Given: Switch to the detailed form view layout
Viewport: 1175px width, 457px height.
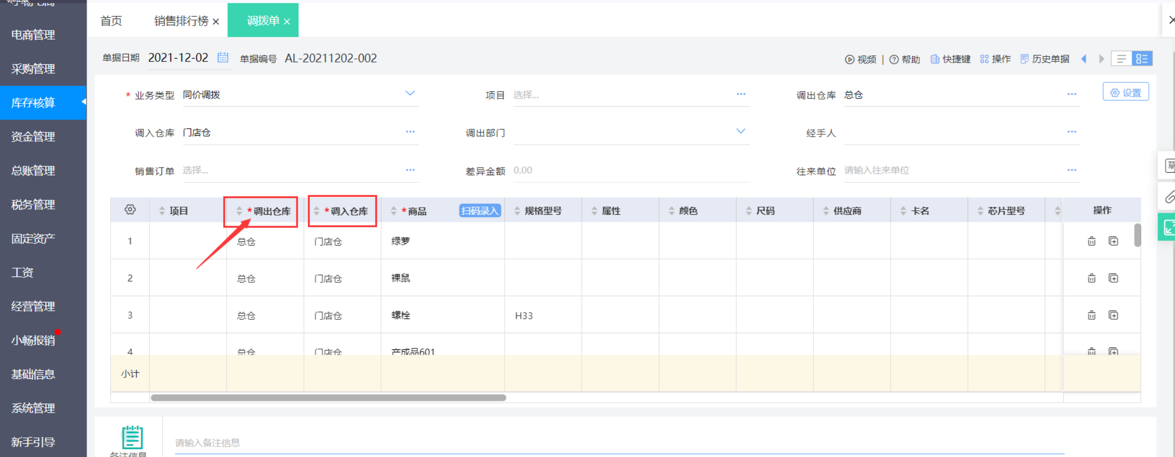Looking at the screenshot, I should coord(1142,59).
